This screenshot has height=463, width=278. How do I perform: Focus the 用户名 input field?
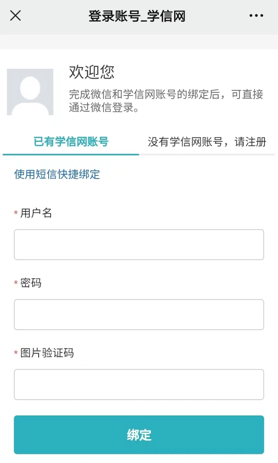(x=139, y=245)
